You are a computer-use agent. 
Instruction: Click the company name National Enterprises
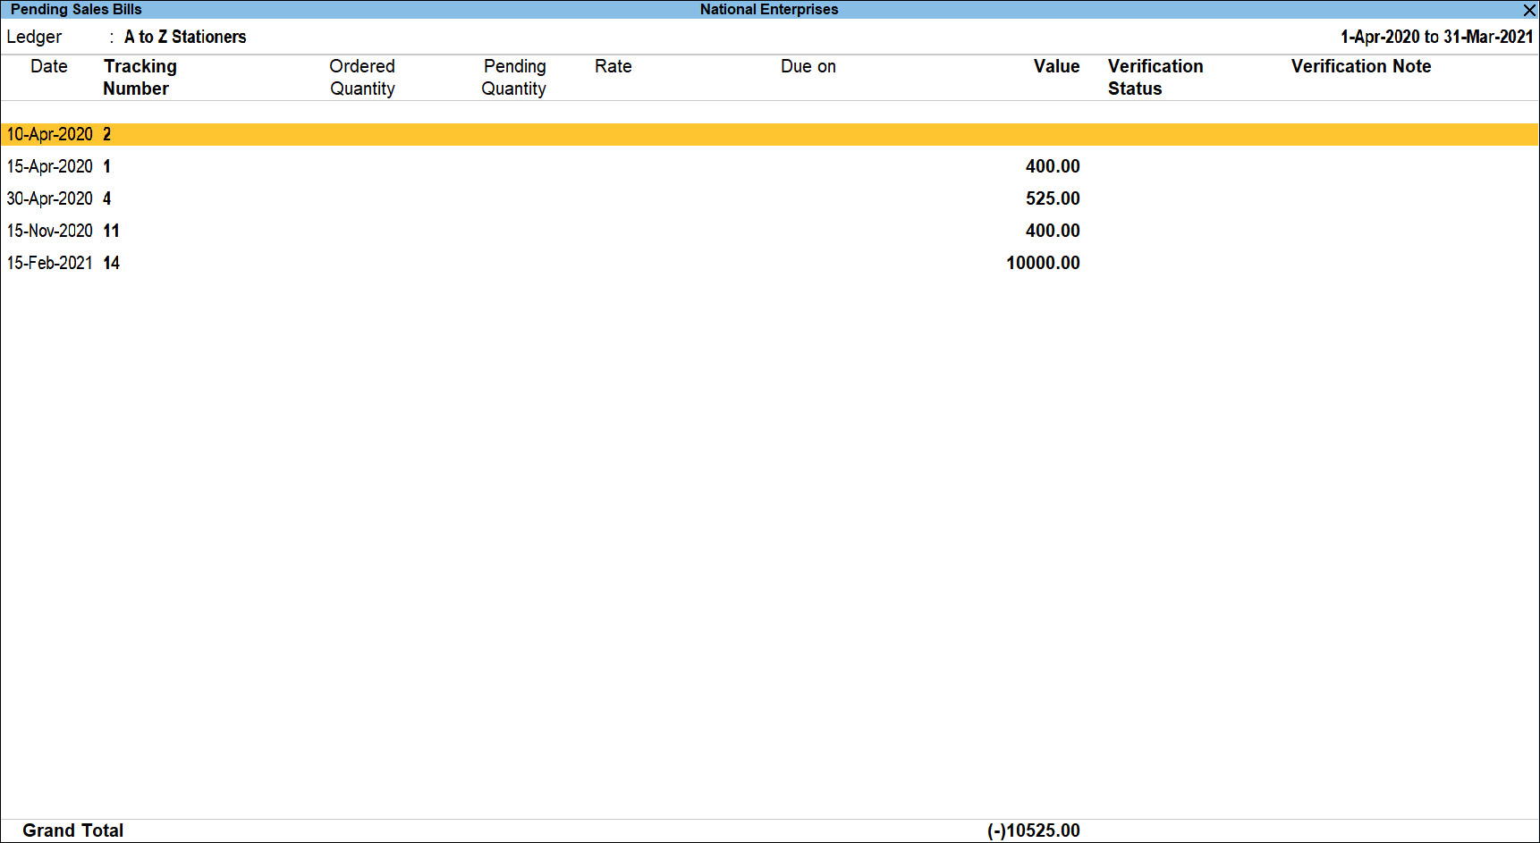(767, 10)
